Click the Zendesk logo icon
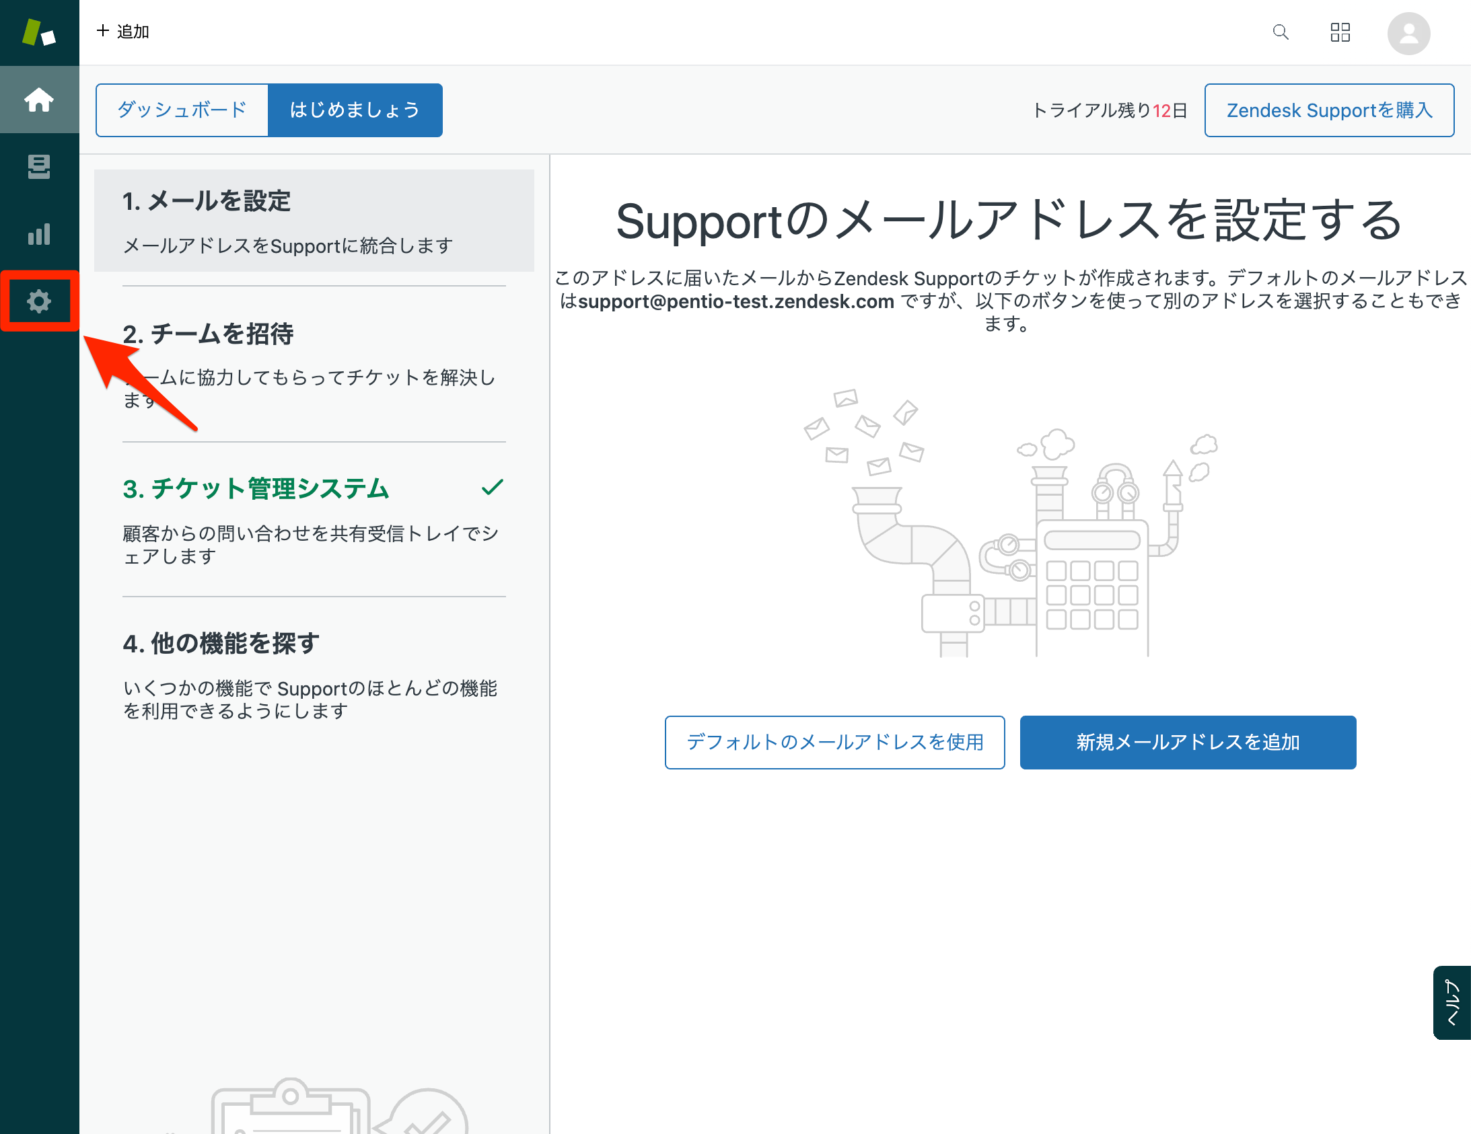This screenshot has width=1471, height=1134. [x=39, y=32]
